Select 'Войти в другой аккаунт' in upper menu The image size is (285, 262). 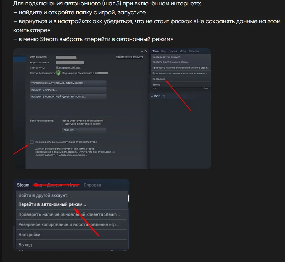(181, 57)
